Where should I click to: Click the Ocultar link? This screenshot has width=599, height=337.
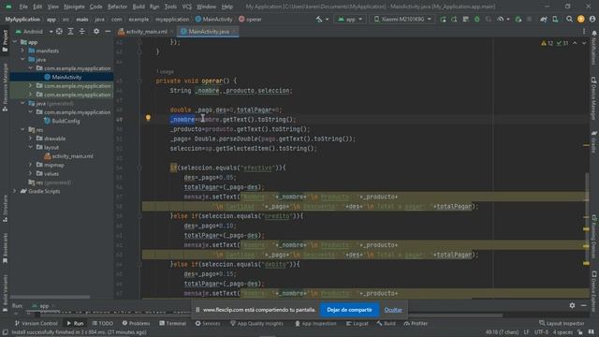[x=393, y=310]
